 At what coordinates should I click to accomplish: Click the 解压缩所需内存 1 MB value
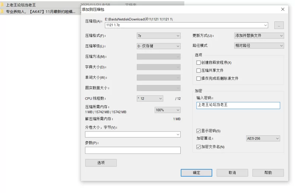[177, 119]
